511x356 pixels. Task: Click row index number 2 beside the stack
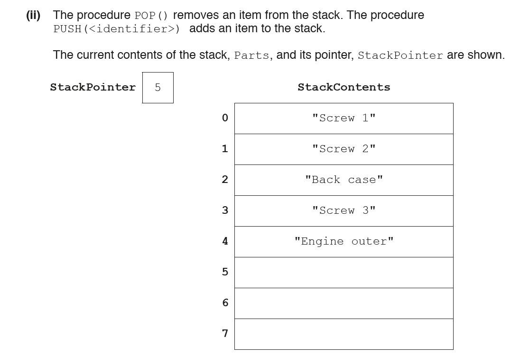click(225, 179)
